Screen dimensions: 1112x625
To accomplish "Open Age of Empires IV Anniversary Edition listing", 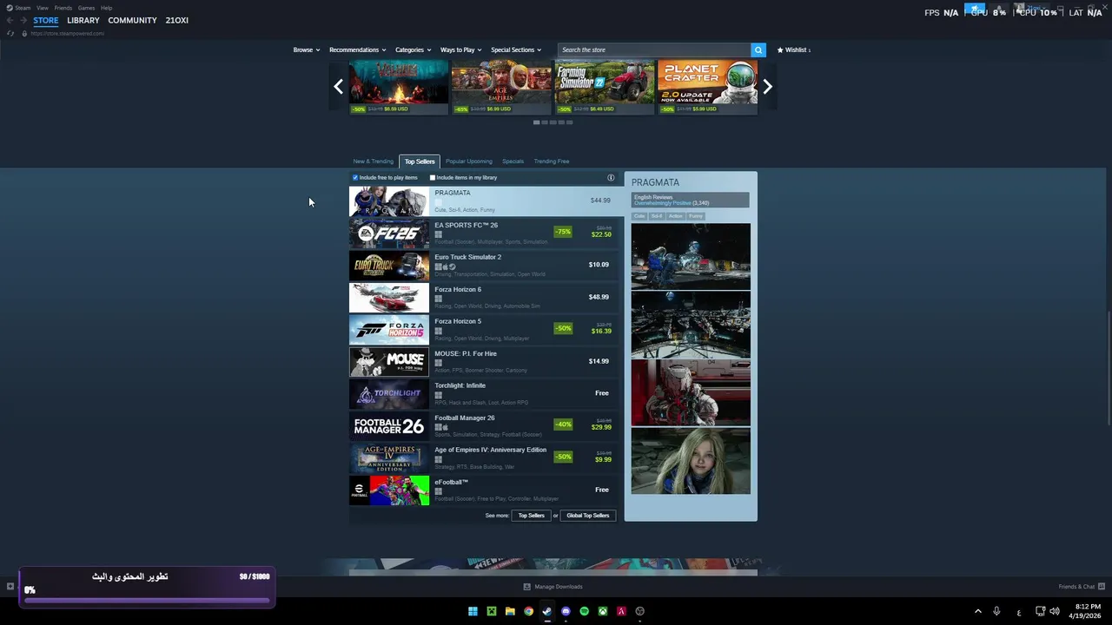I will click(486, 458).
